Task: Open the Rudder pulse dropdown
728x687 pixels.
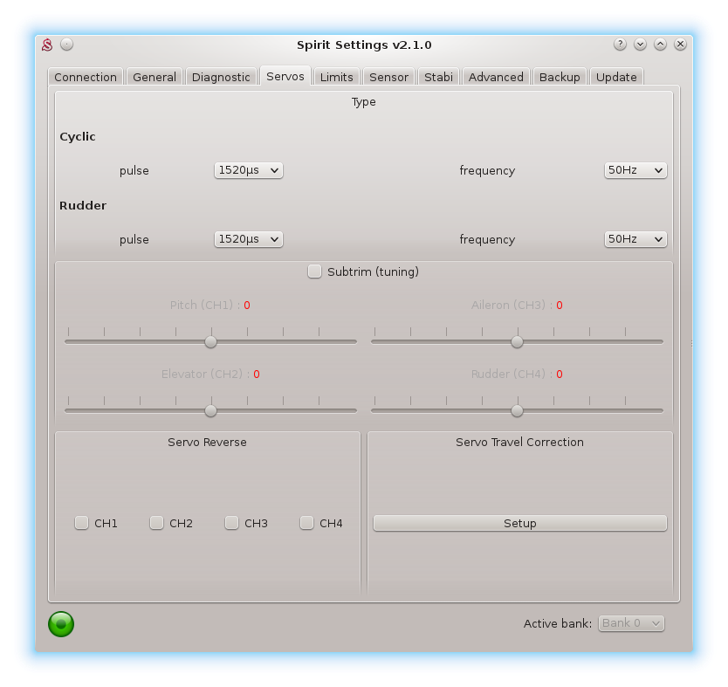Action: point(249,239)
